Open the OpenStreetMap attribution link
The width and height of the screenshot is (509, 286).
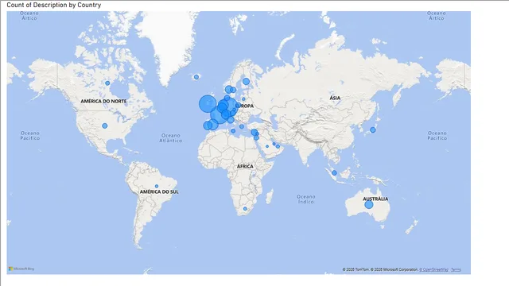(433, 269)
